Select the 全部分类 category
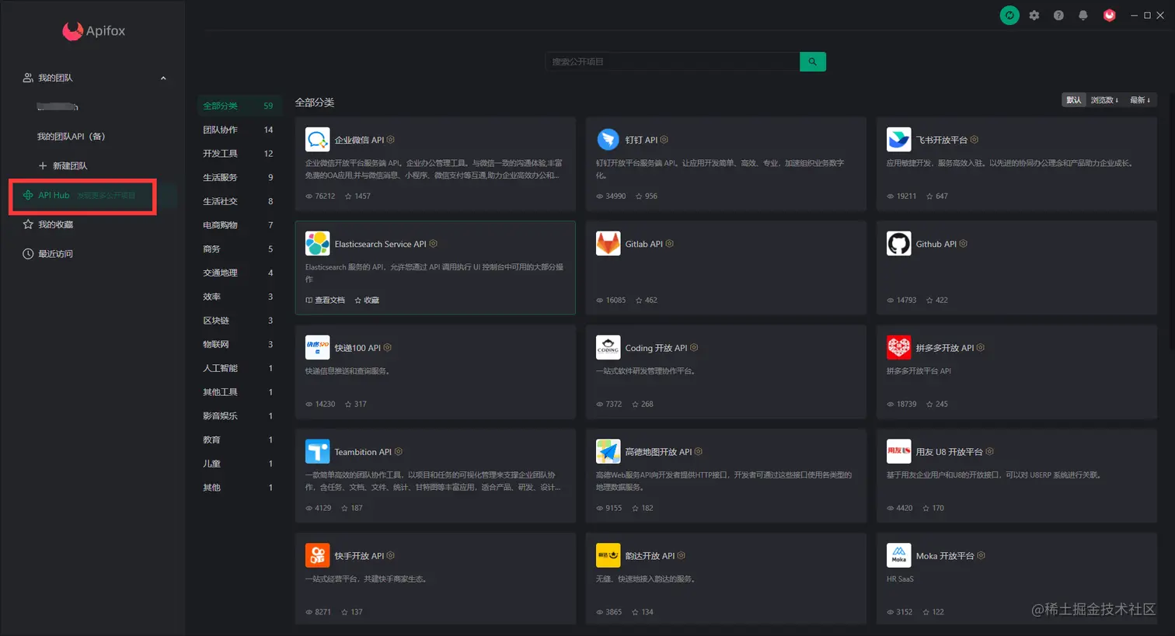The height and width of the screenshot is (636, 1175). (238, 106)
